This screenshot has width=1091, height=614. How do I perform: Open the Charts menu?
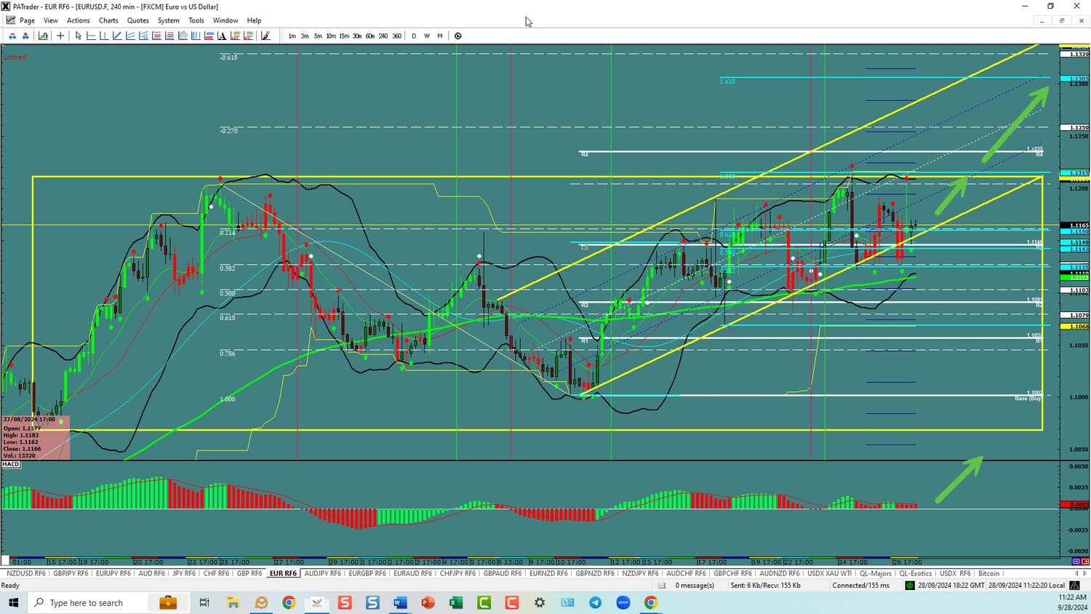108,20
